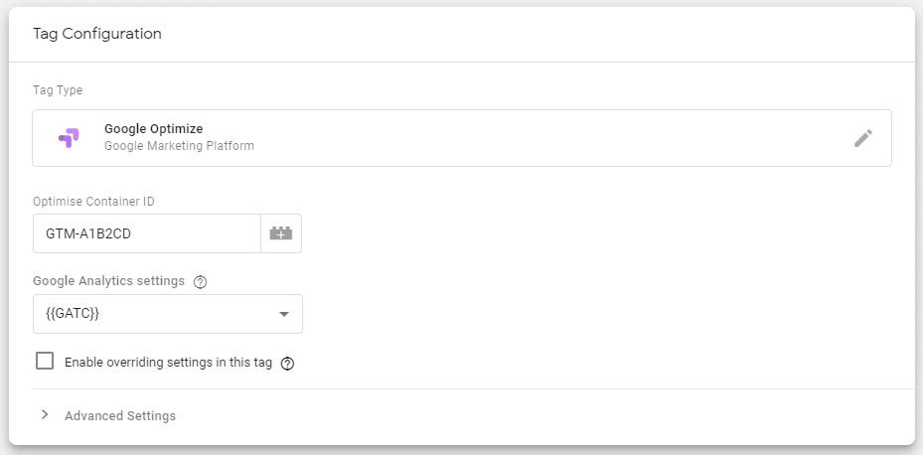Viewport: 923px width, 455px height.
Task: Click the purple Google Optimize logo
Action: [69, 138]
